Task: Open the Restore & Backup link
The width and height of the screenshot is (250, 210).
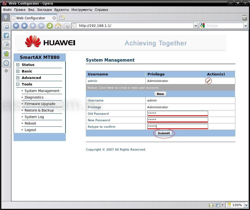Action: [x=39, y=110]
